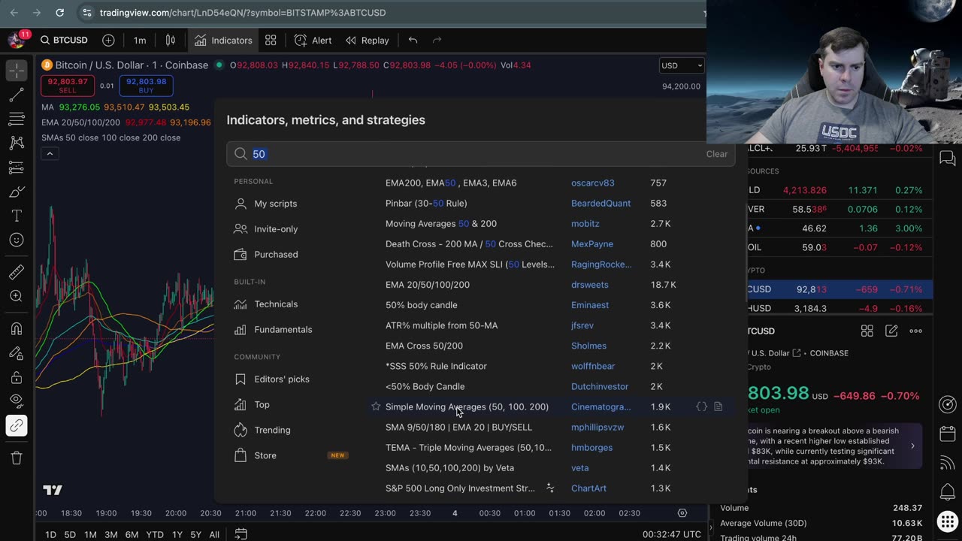This screenshot has width=962, height=541.
Task: Activate the zoom in tool
Action: [17, 296]
